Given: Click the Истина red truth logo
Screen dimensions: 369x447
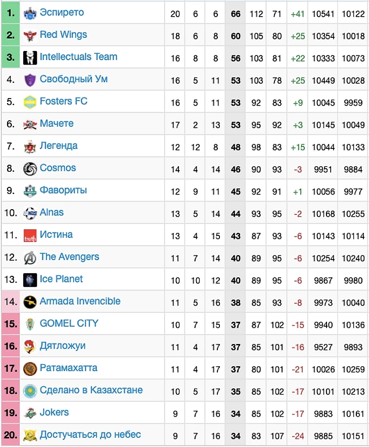Looking at the screenshot, I should 30,236.
